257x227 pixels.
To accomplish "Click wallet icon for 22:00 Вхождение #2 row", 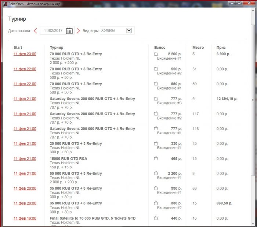I will click(x=156, y=69).
